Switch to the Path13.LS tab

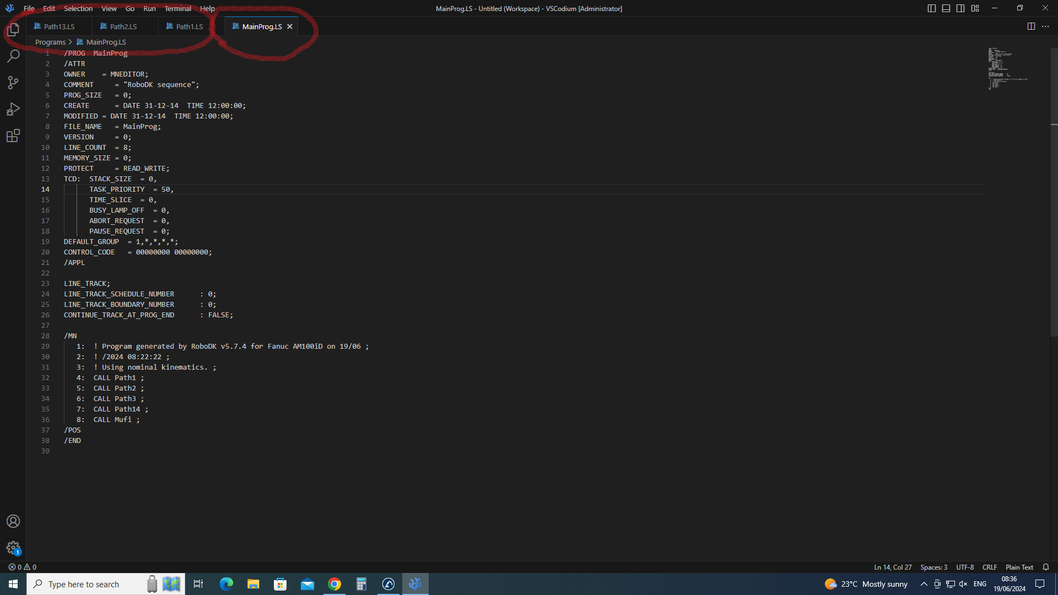tap(59, 26)
